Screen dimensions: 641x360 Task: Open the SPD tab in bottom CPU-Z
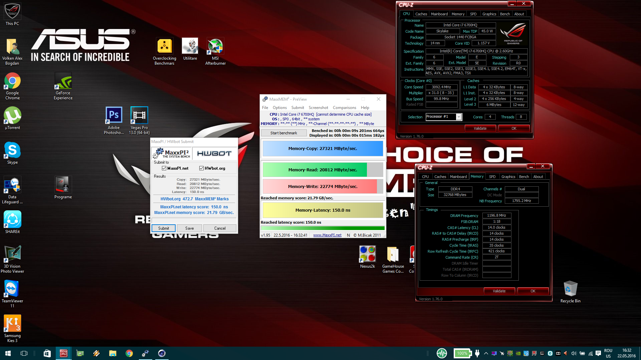tap(492, 177)
